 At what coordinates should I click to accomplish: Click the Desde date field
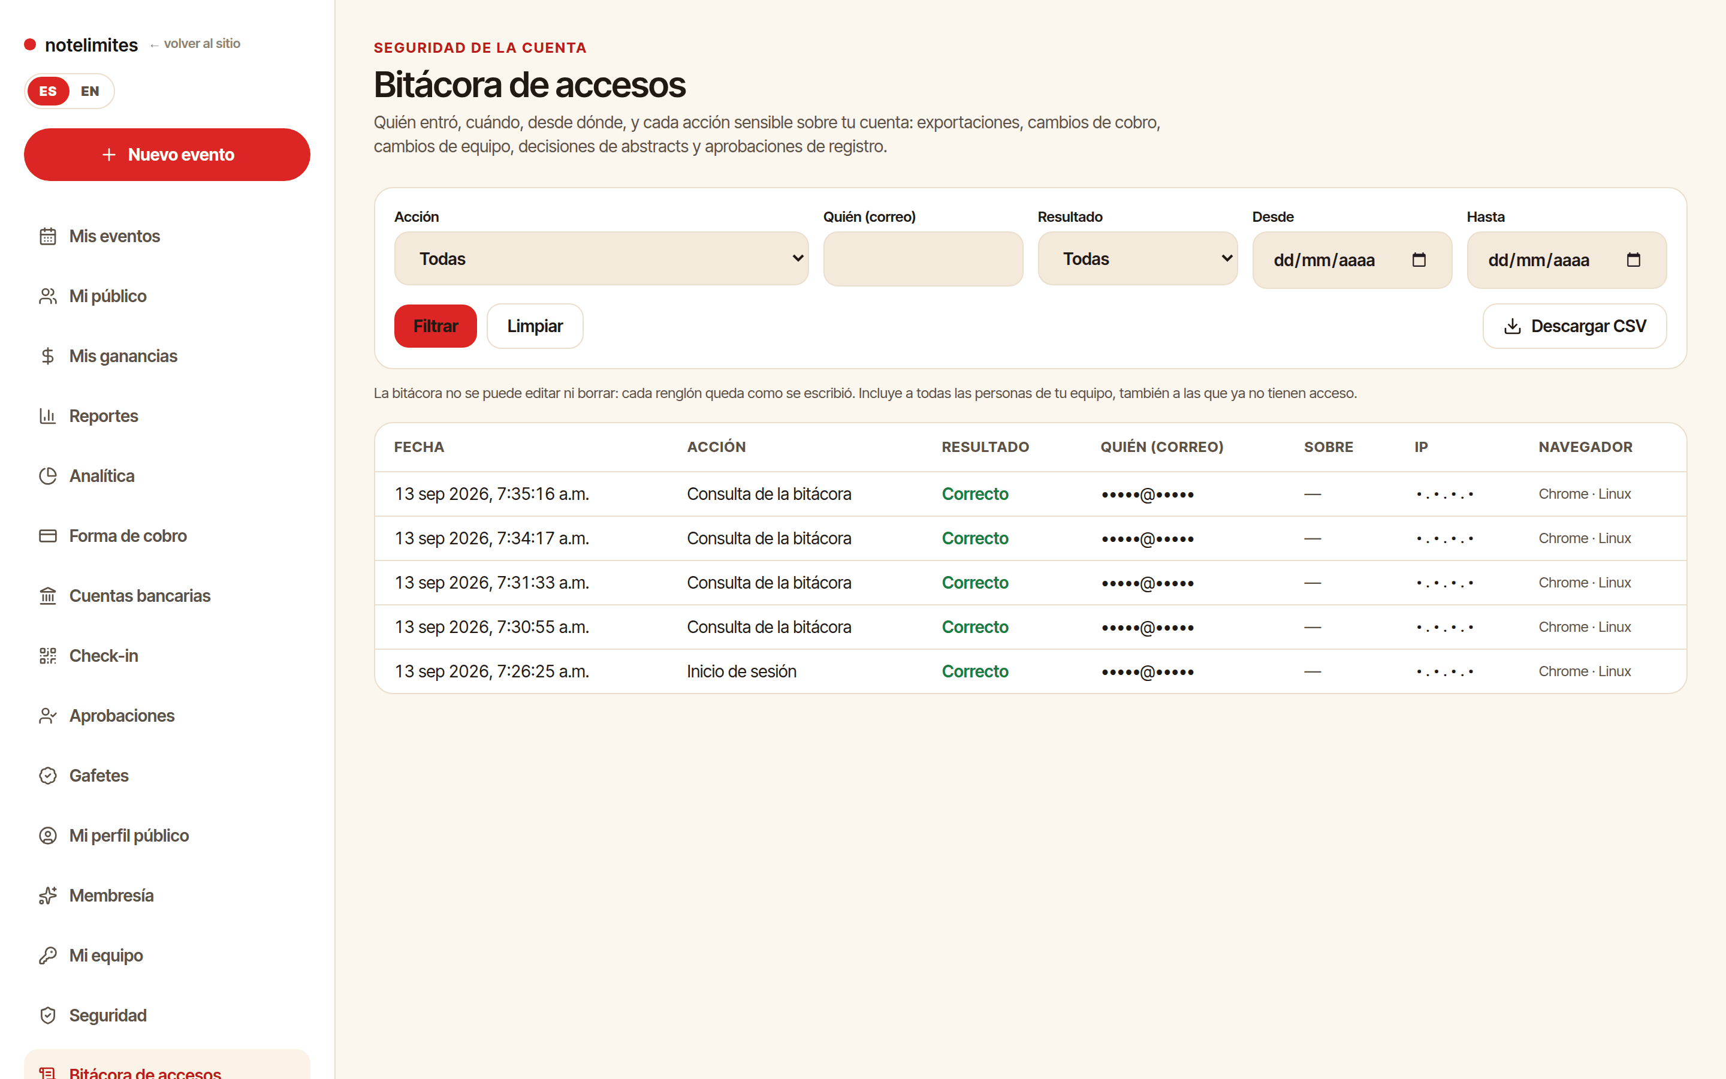pos(1352,260)
